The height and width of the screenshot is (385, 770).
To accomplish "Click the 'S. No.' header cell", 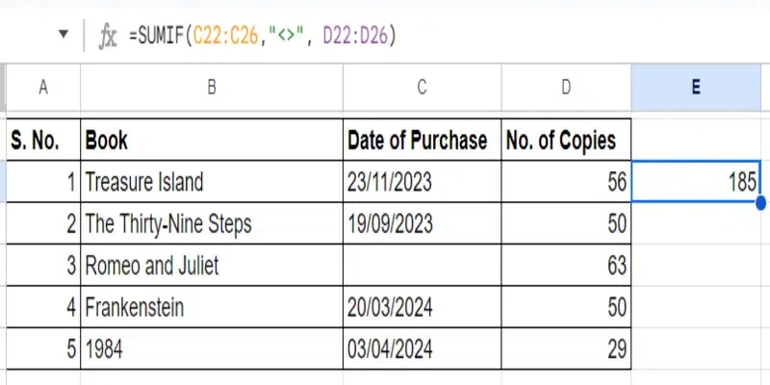I will (42, 141).
